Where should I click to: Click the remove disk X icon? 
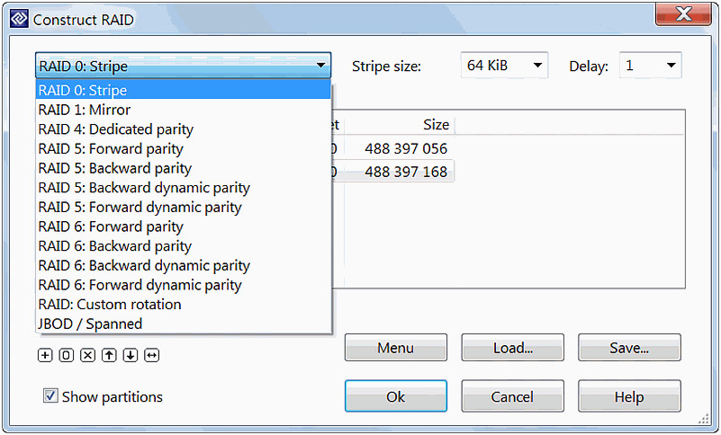point(88,355)
